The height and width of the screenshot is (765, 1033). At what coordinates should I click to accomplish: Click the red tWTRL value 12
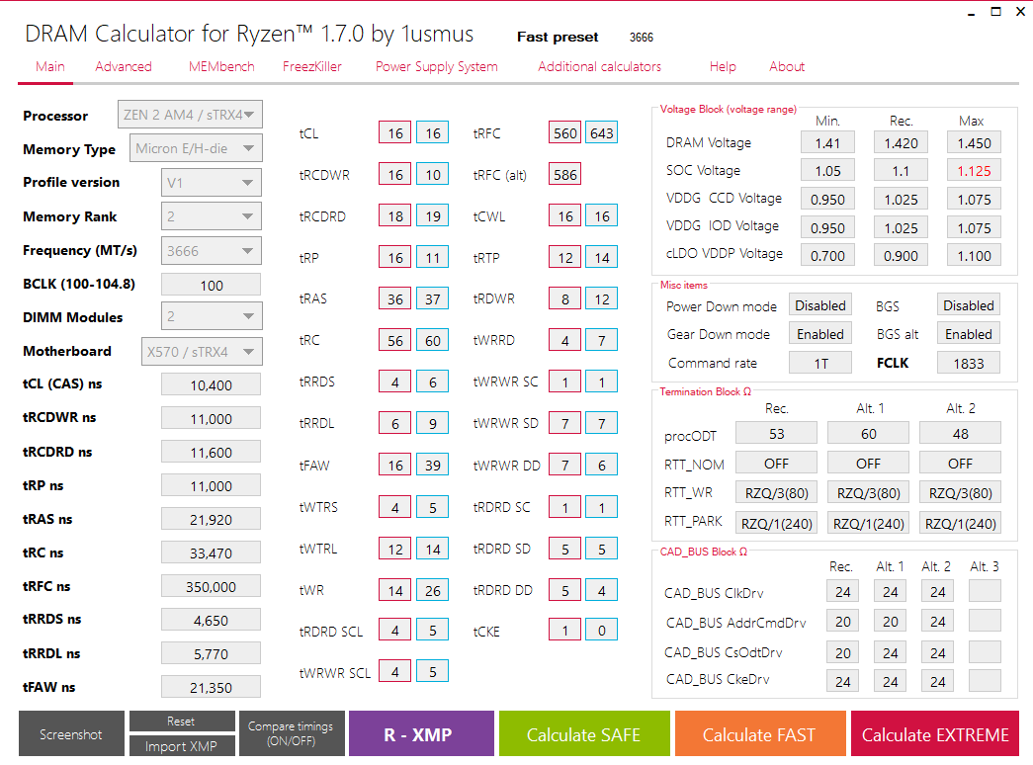(394, 549)
